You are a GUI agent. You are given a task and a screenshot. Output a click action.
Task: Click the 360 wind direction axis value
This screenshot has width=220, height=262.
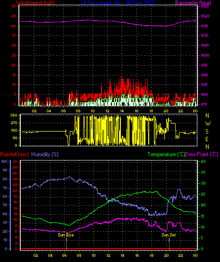click(x=14, y=115)
